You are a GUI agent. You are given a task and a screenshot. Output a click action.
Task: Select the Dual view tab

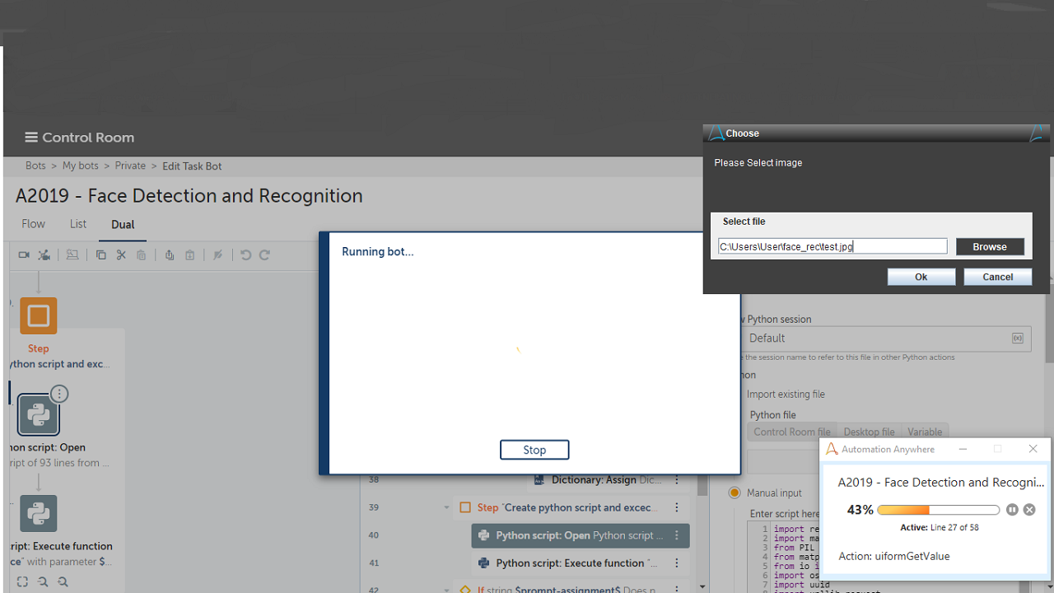[123, 225]
